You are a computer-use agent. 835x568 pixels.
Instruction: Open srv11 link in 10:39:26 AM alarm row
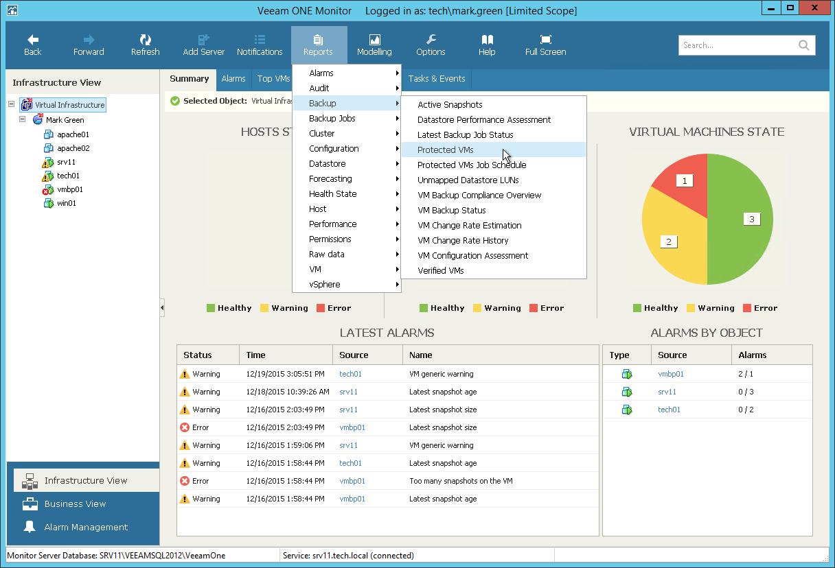pos(348,392)
